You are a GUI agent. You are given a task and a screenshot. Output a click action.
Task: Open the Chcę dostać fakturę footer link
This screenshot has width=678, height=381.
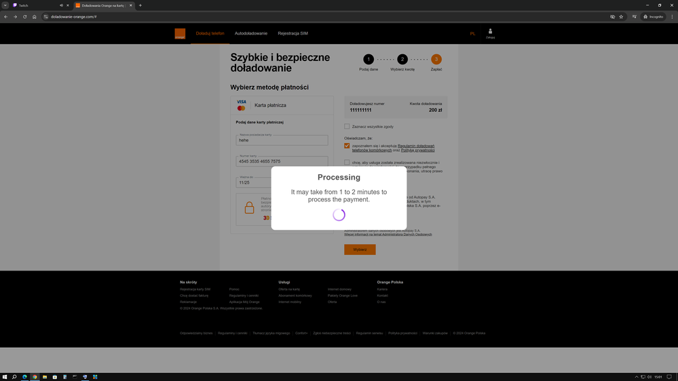click(194, 296)
